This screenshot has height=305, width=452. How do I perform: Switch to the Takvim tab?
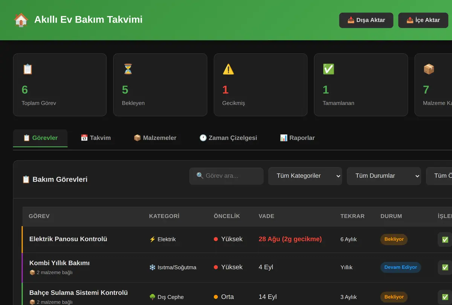click(96, 138)
